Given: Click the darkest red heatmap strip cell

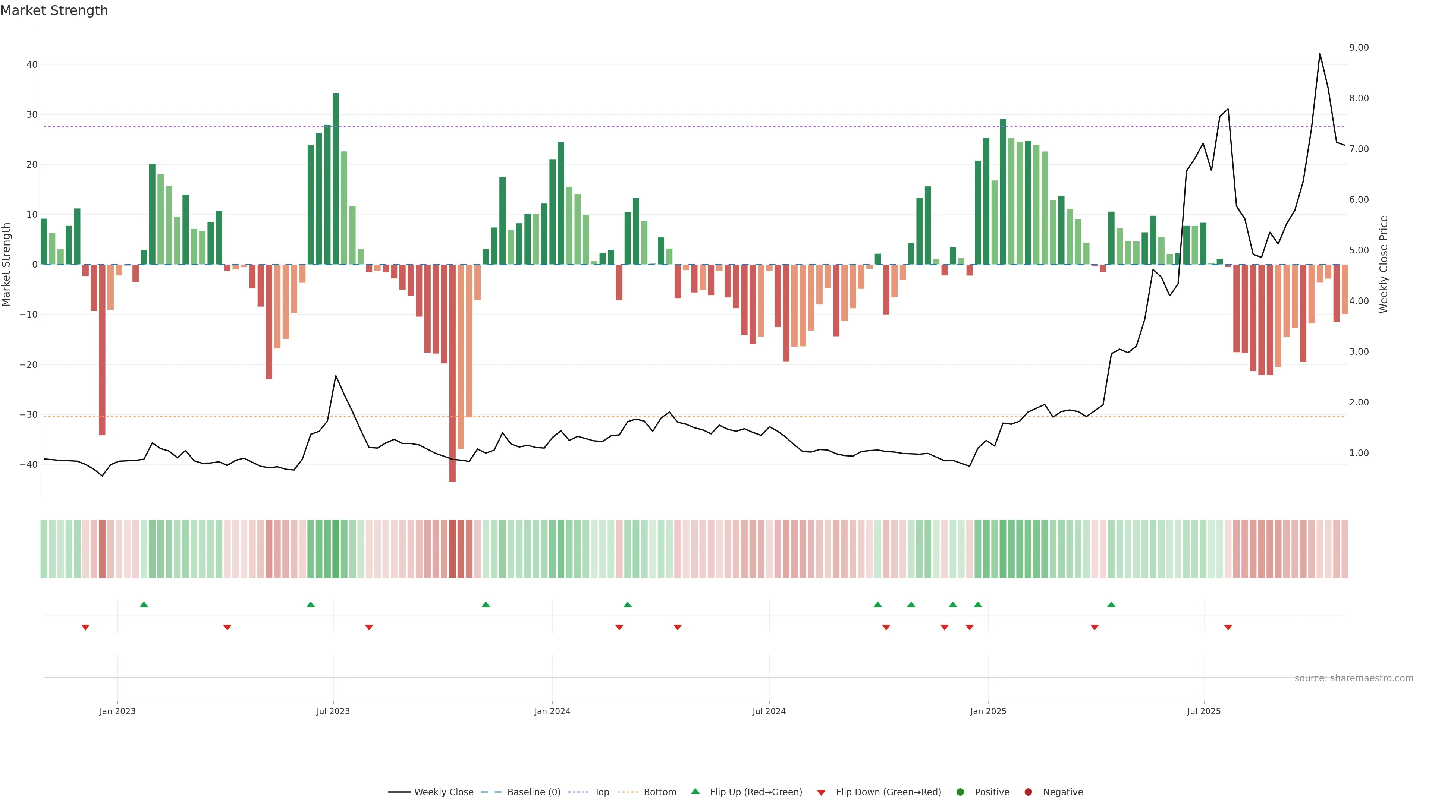Looking at the screenshot, I should click(x=452, y=549).
